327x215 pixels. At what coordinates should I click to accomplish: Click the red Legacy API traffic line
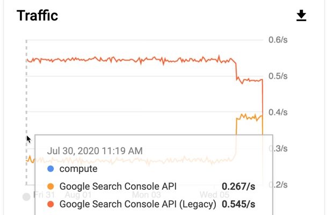pyautogui.click(x=134, y=60)
